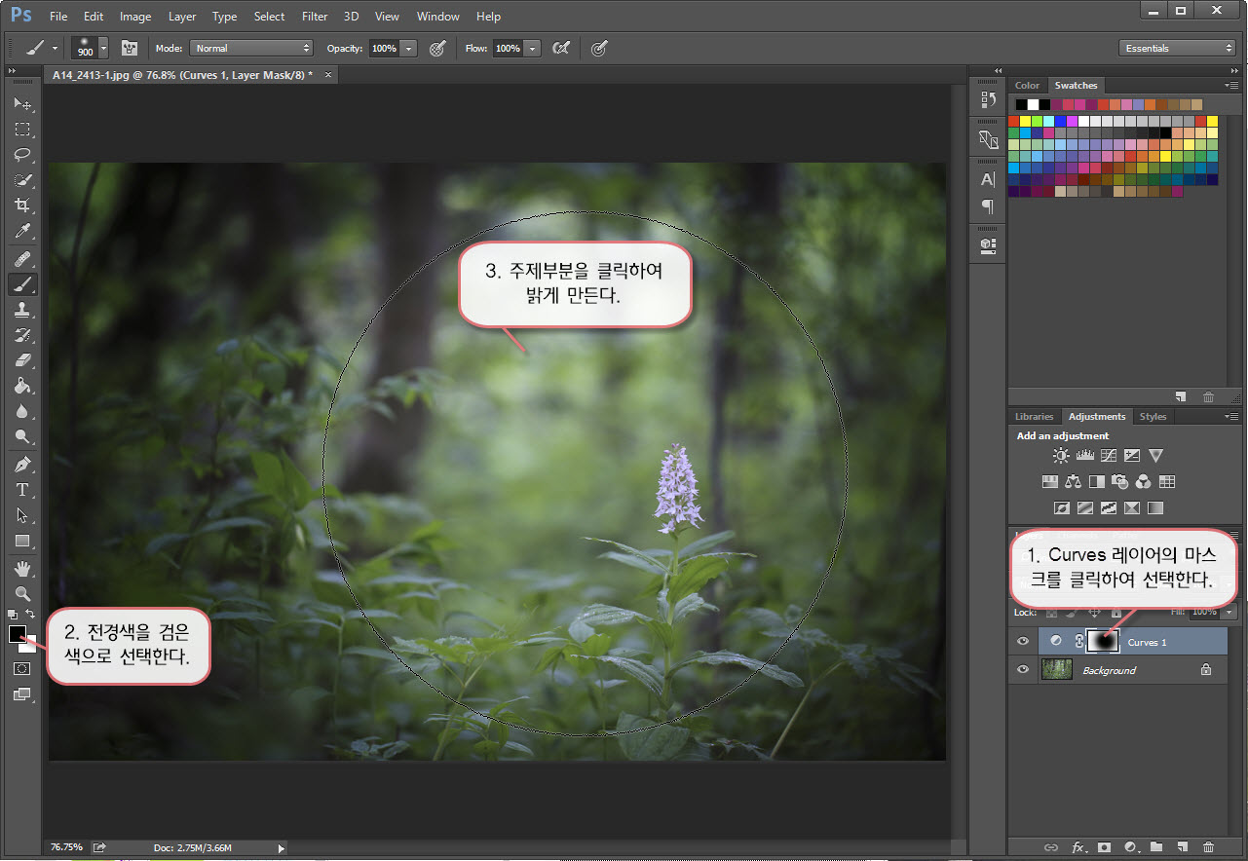
Task: Open the Opacity slider dropdown arrow
Action: (x=409, y=48)
